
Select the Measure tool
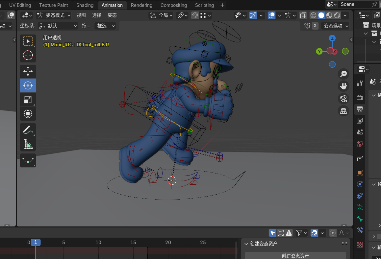tap(28, 144)
